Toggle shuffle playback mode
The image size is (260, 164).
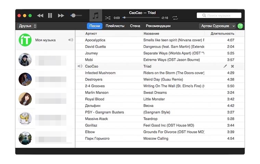tap(108, 18)
